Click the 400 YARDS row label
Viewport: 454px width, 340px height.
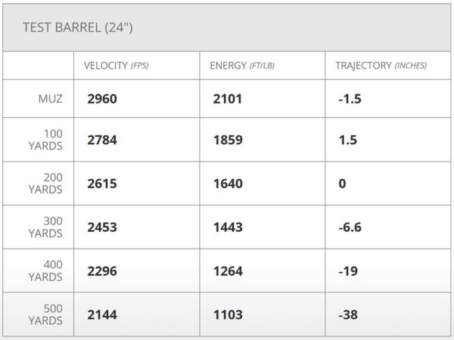coord(47,271)
